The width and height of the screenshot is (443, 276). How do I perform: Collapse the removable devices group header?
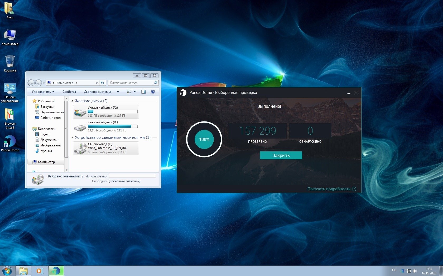(x=73, y=137)
